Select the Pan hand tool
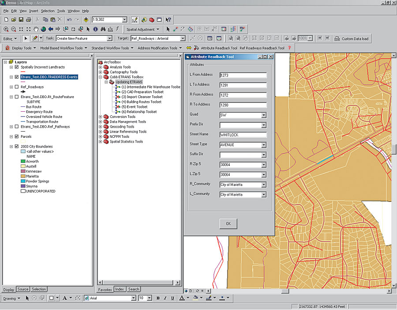 coord(36,29)
